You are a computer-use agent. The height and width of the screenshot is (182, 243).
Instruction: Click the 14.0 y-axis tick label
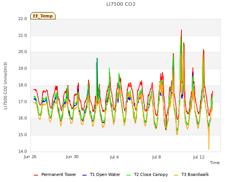23,151
